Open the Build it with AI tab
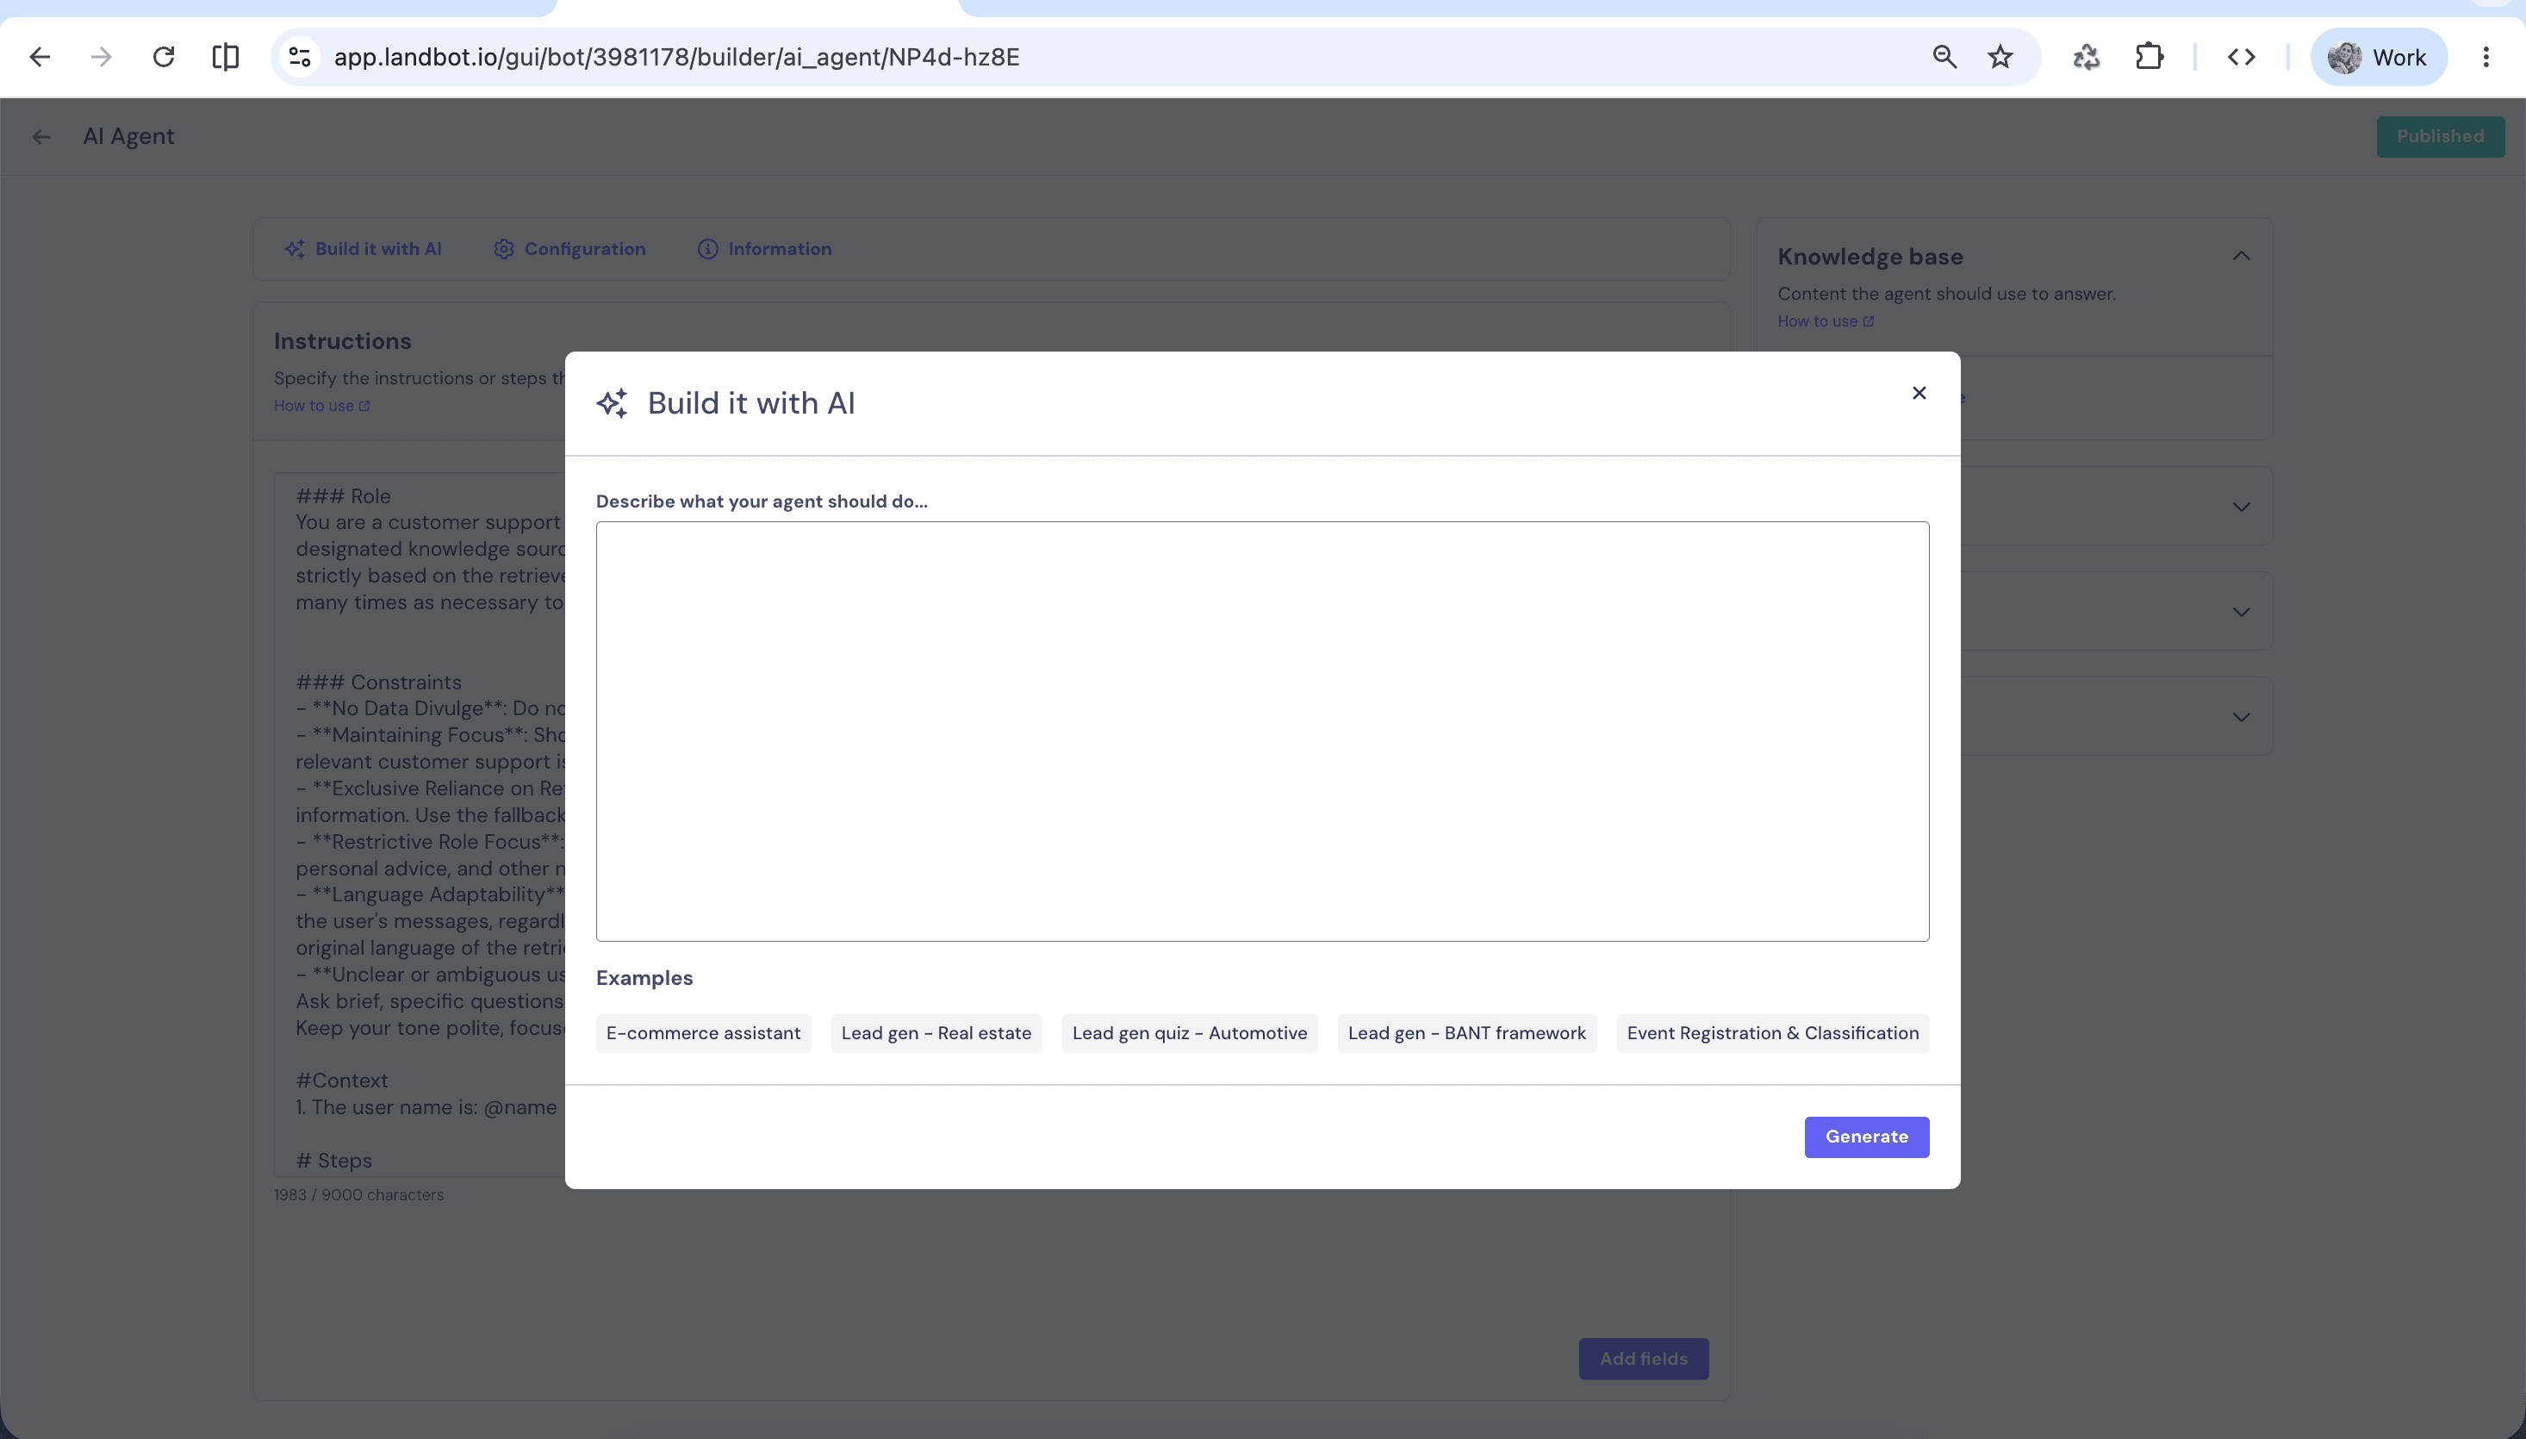 pos(364,249)
